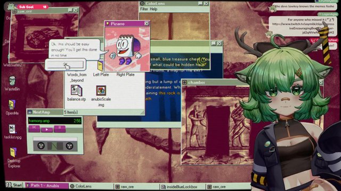341x191 pixels.
Task: Click the '5 Item(s)' status bar text
Action: click(x=71, y=112)
